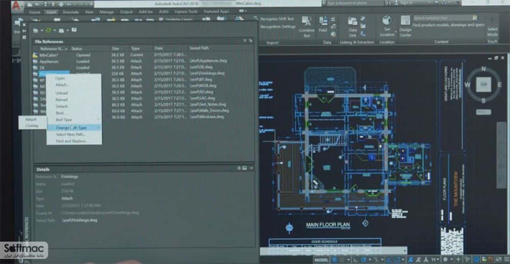Expand the Attach icon dropdown arrow

[42, 31]
